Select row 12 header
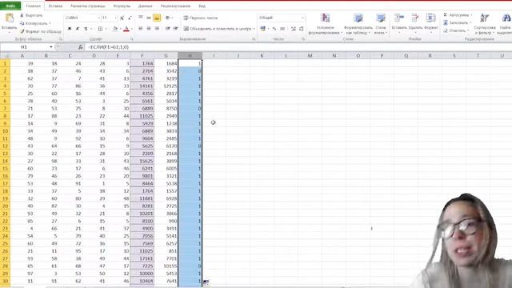The height and width of the screenshot is (288, 512). (x=5, y=146)
